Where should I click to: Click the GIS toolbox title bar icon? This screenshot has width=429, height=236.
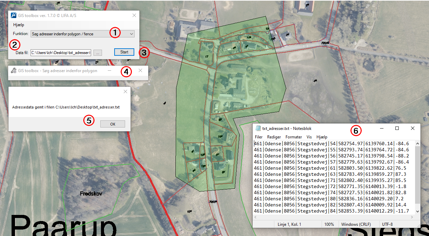pyautogui.click(x=14, y=15)
